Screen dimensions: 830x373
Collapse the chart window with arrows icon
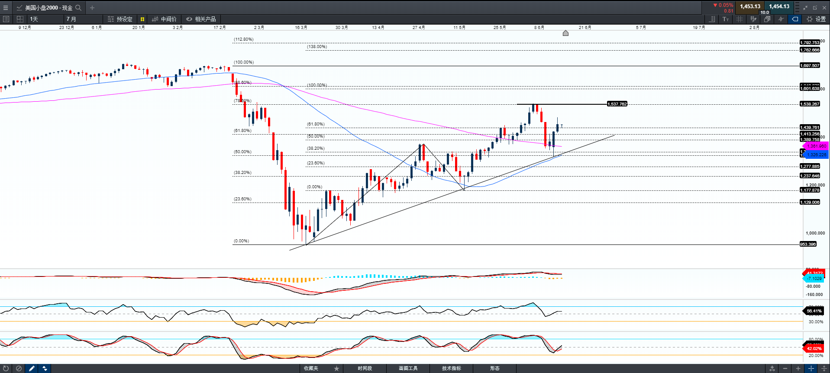(805, 8)
